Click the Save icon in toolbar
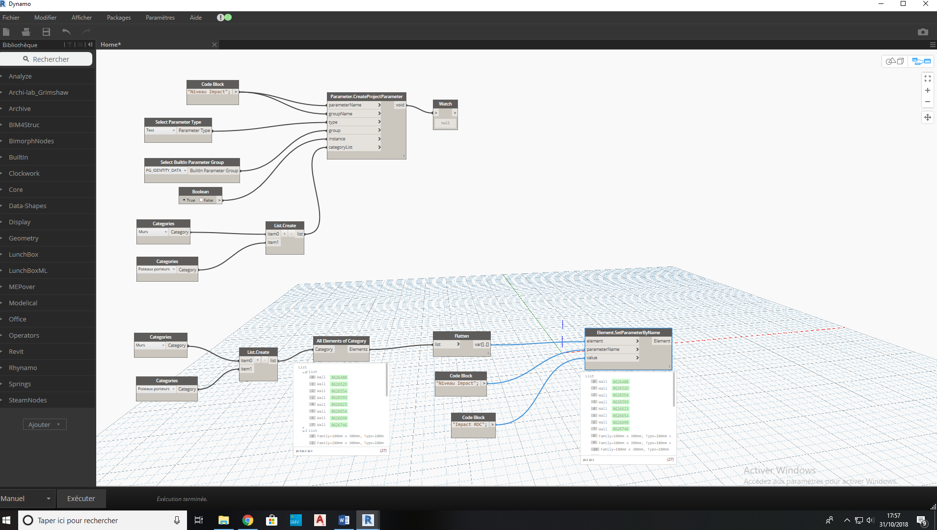The width and height of the screenshot is (937, 530). (x=46, y=32)
